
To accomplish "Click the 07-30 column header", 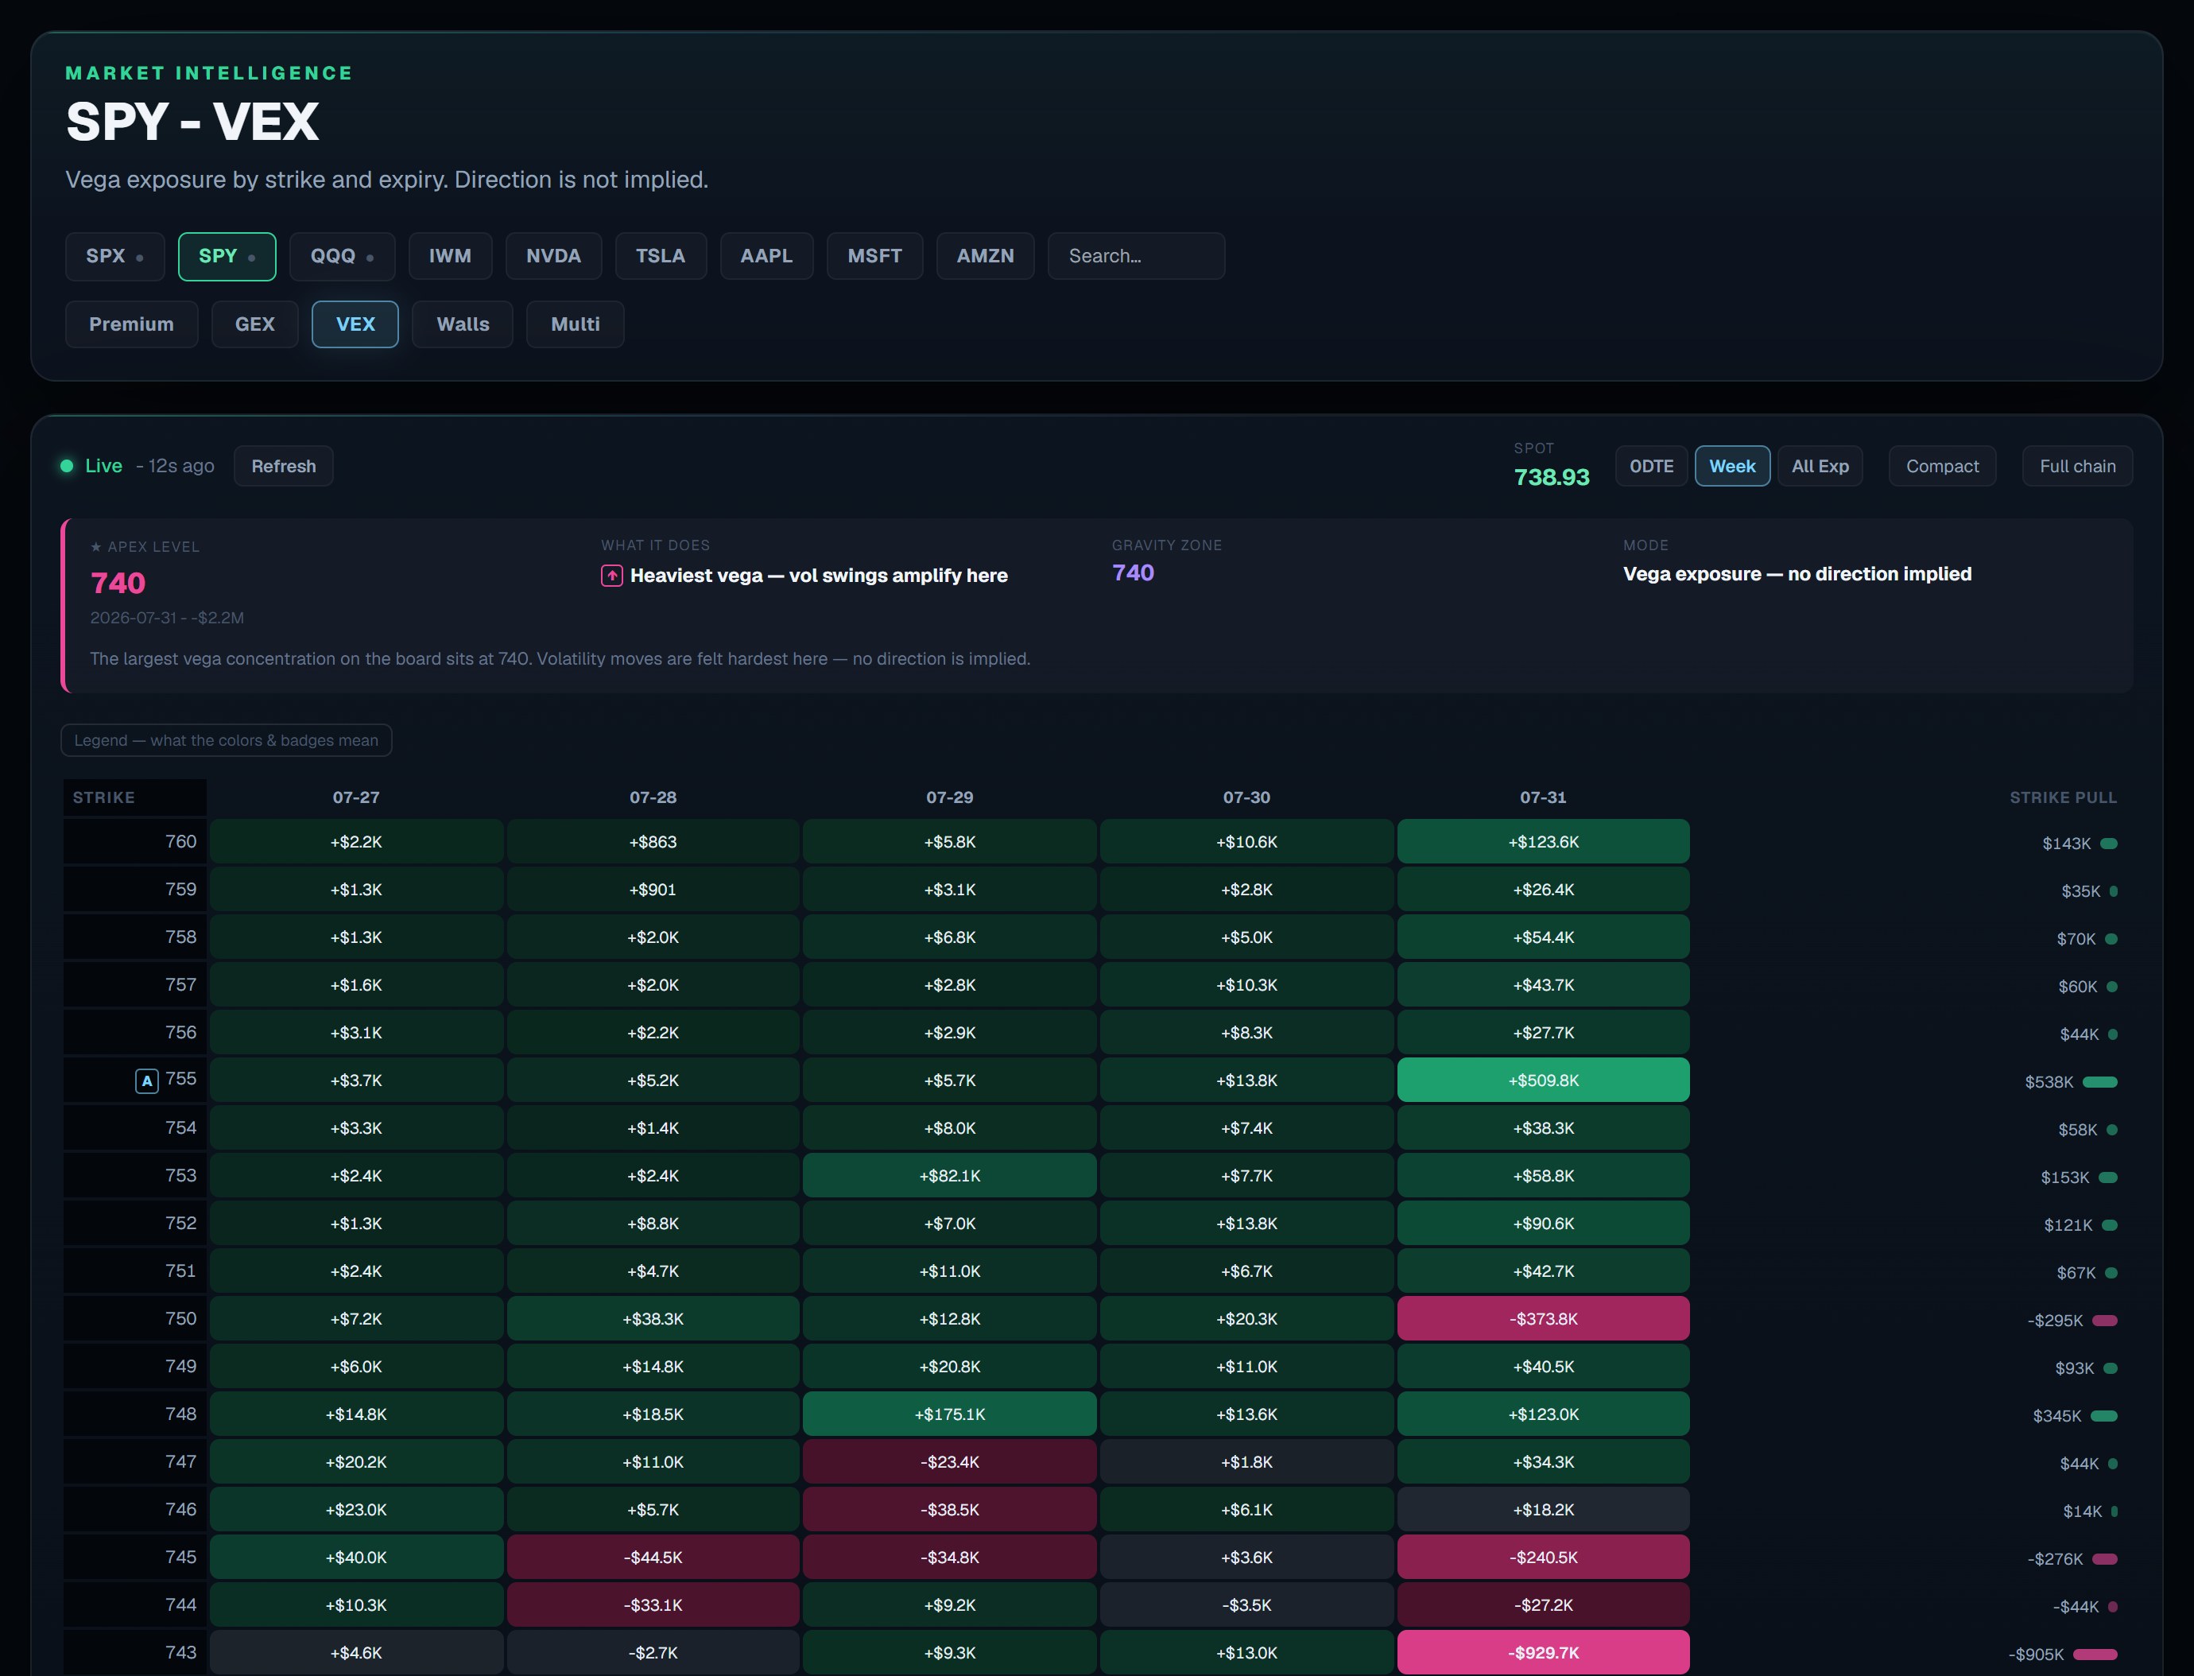I will (x=1246, y=797).
